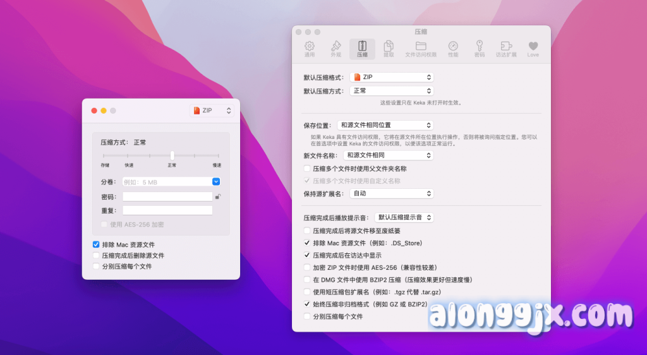Screen dimensions: 647x355
Task: Open the 压缩完成后播放提示音 dropdown
Action: 404,217
